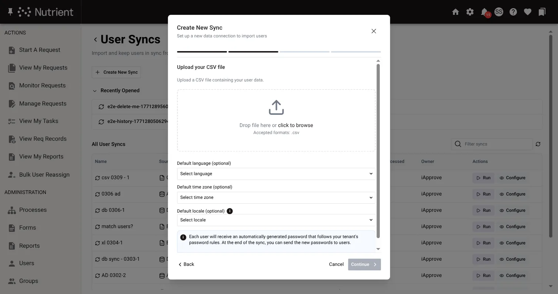The height and width of the screenshot is (294, 558).
Task: Open View My Tasks in sidebar
Action: pyautogui.click(x=38, y=121)
